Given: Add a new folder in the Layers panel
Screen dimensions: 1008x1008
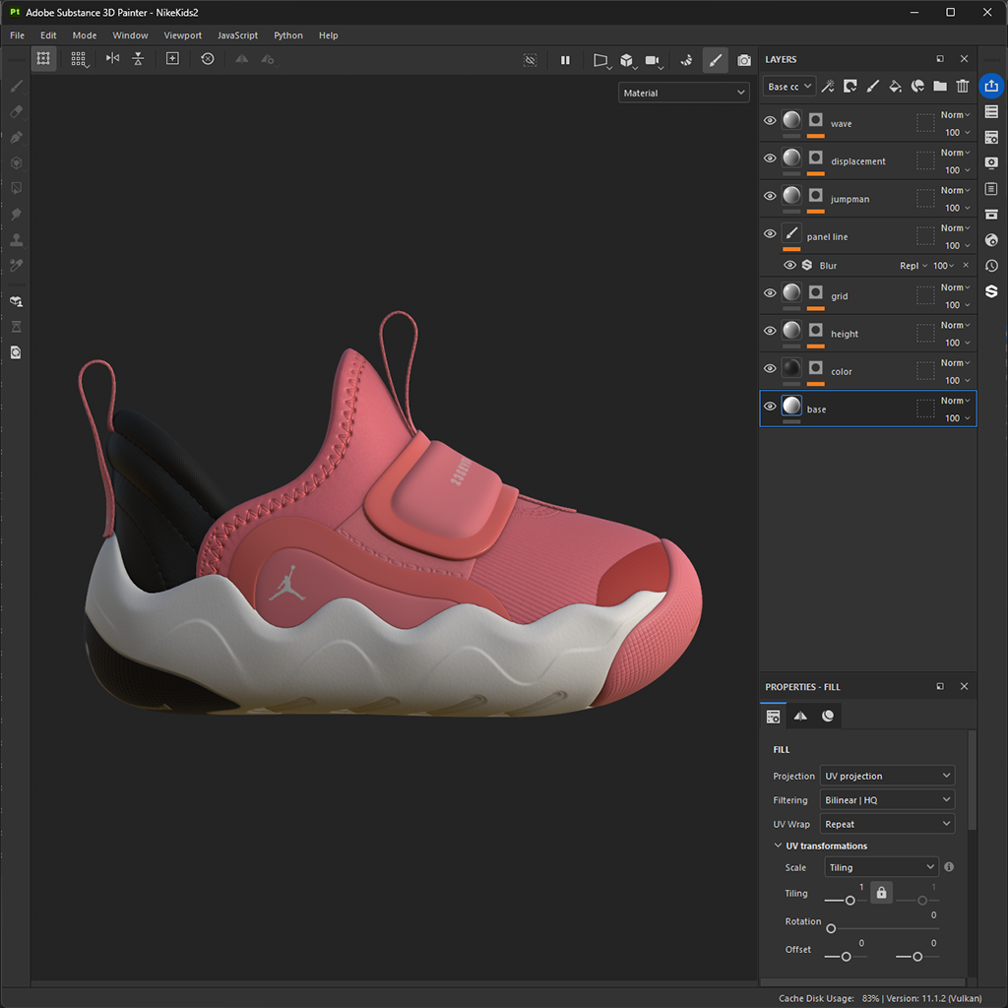Looking at the screenshot, I should [940, 87].
